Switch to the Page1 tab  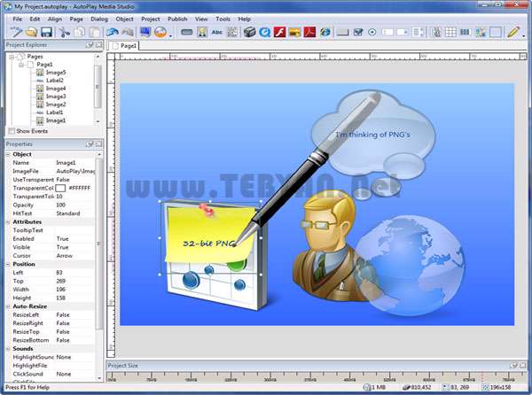click(x=124, y=46)
